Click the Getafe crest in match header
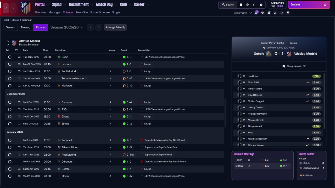The width and height of the screenshot is (335, 188). tap(269, 54)
